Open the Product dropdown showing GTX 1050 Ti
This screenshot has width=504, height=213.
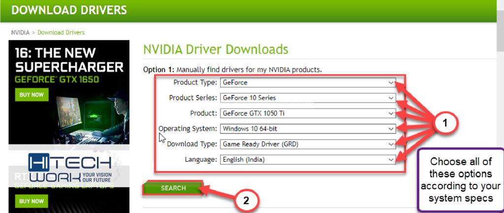tap(308, 113)
